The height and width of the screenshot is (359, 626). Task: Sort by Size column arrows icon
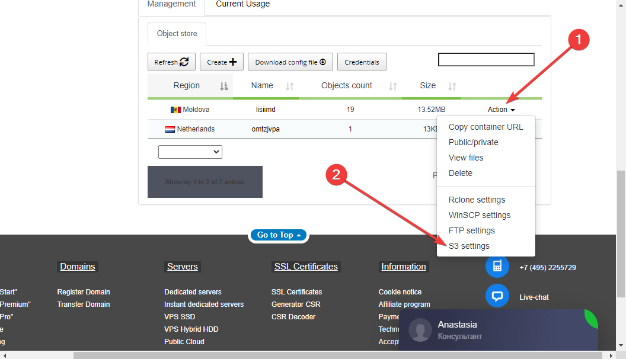pyautogui.click(x=452, y=86)
